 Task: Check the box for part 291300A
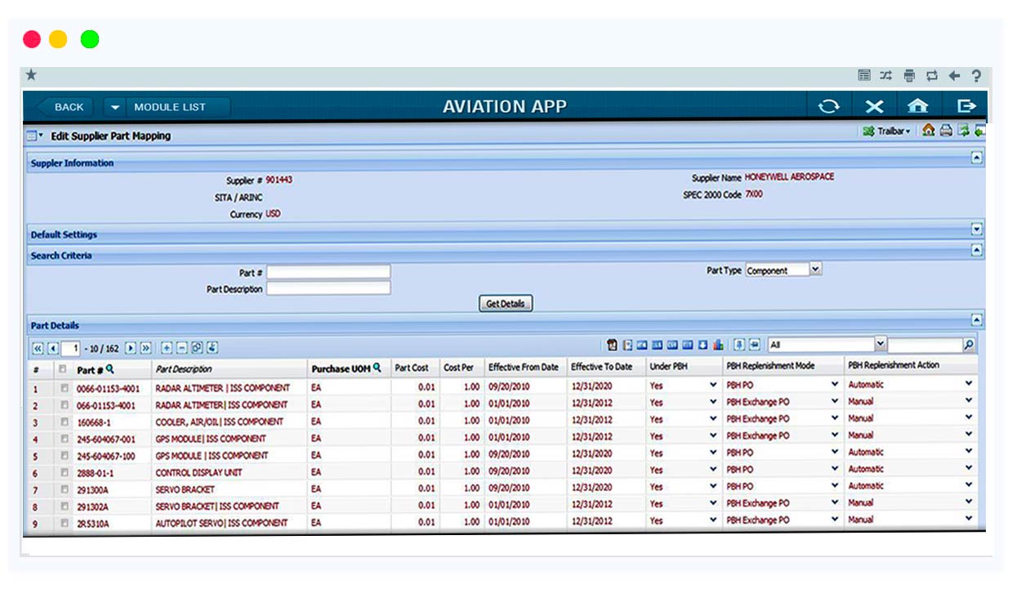65,489
